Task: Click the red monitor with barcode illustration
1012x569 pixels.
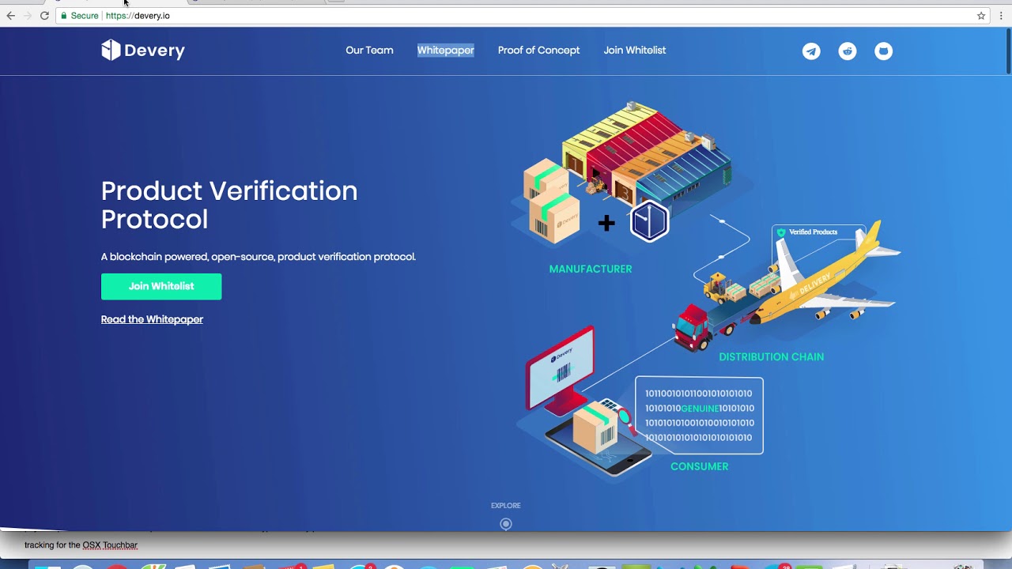Action: pos(561,370)
